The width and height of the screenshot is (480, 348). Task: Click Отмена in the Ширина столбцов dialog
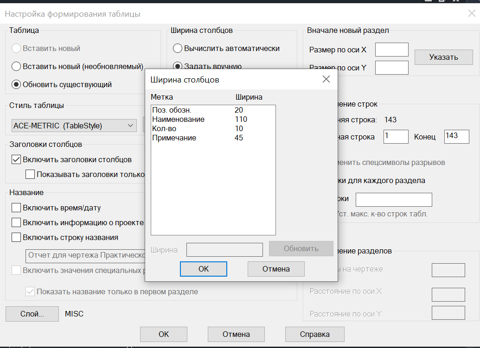pos(276,269)
